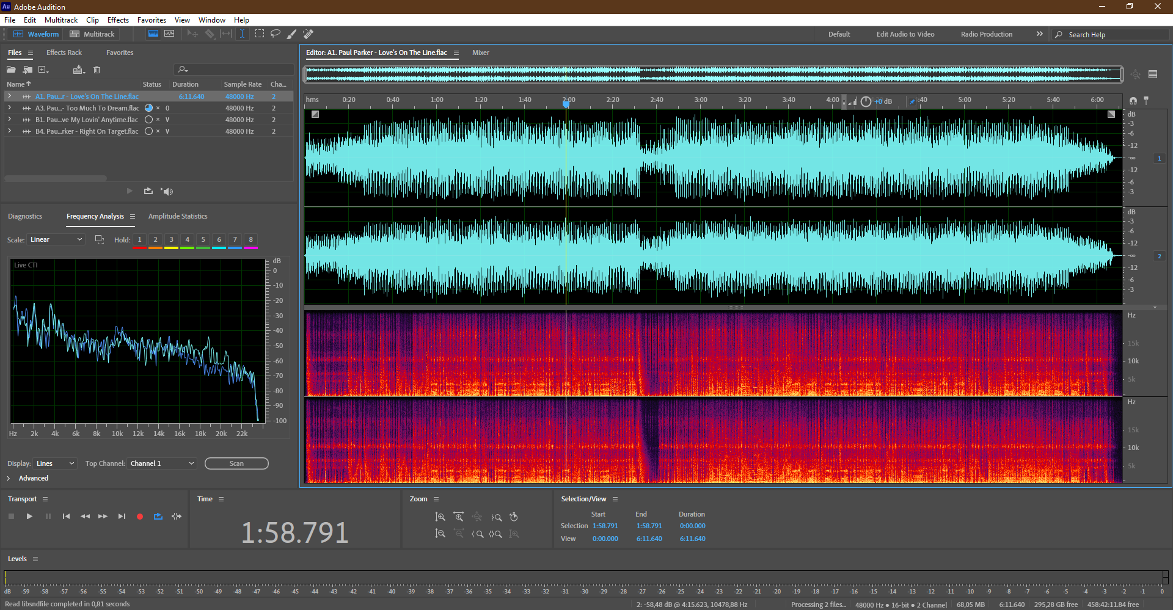Click Zoom to In Point icon
The height and width of the screenshot is (610, 1173).
tap(478, 534)
